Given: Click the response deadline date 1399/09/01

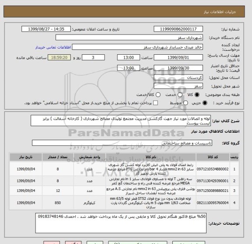Looking at the screenshot, I should (x=178, y=57).
